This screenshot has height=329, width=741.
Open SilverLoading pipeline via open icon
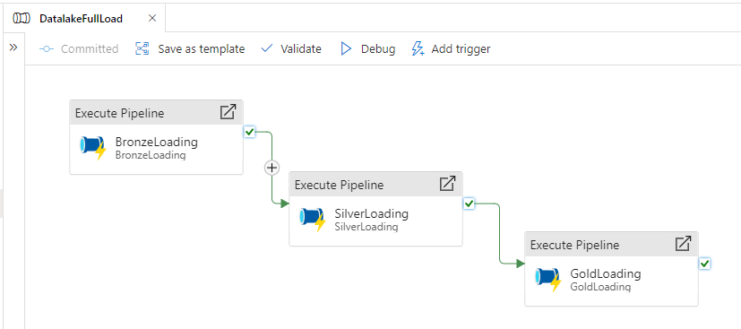click(447, 184)
